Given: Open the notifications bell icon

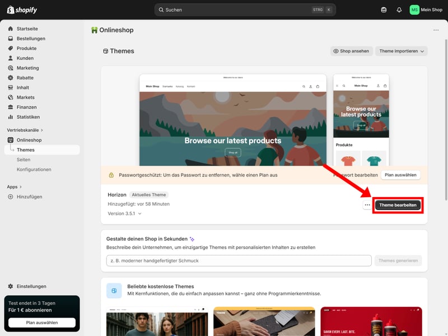Looking at the screenshot, I should coord(399,10).
